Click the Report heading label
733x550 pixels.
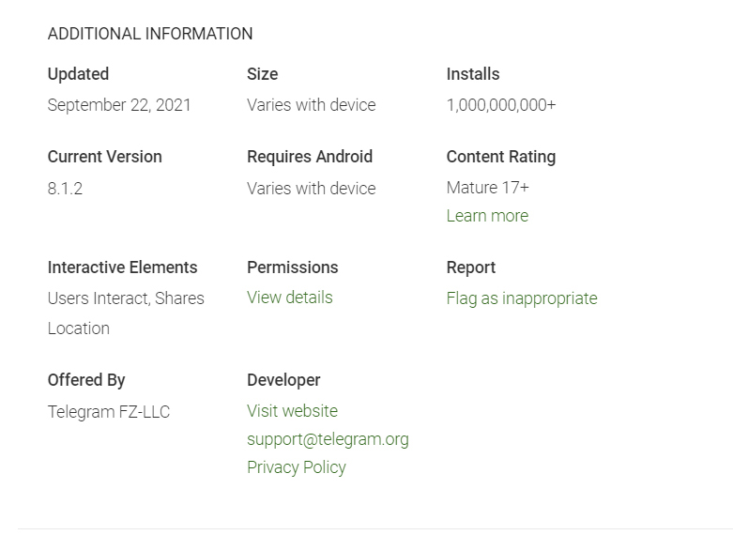[x=470, y=267]
